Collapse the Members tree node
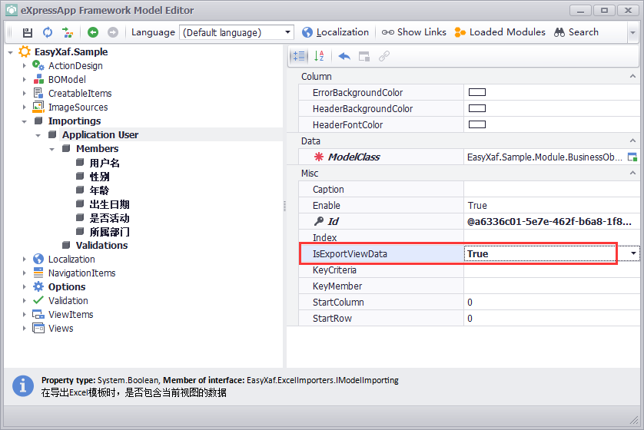The height and width of the screenshot is (430, 644). tap(52, 149)
